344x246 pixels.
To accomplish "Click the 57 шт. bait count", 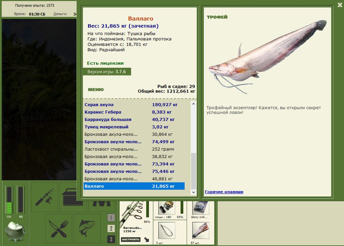I will [195, 243].
